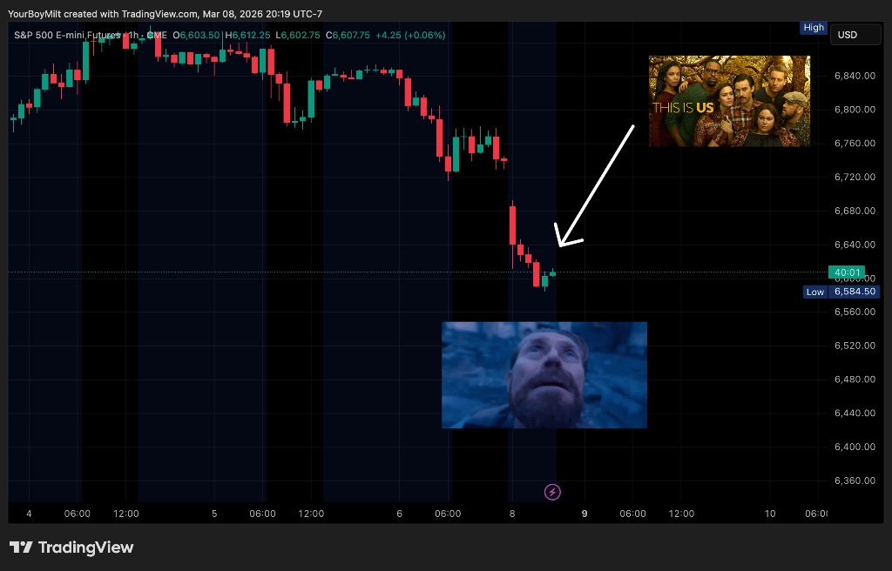Click the date label 4 on time axis
Image resolution: width=892 pixels, height=571 pixels.
29,514
